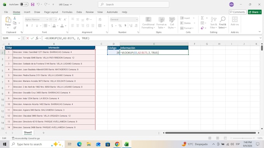Add a new sheet with plus icon
Screen dimensions: 264x148
(43, 133)
